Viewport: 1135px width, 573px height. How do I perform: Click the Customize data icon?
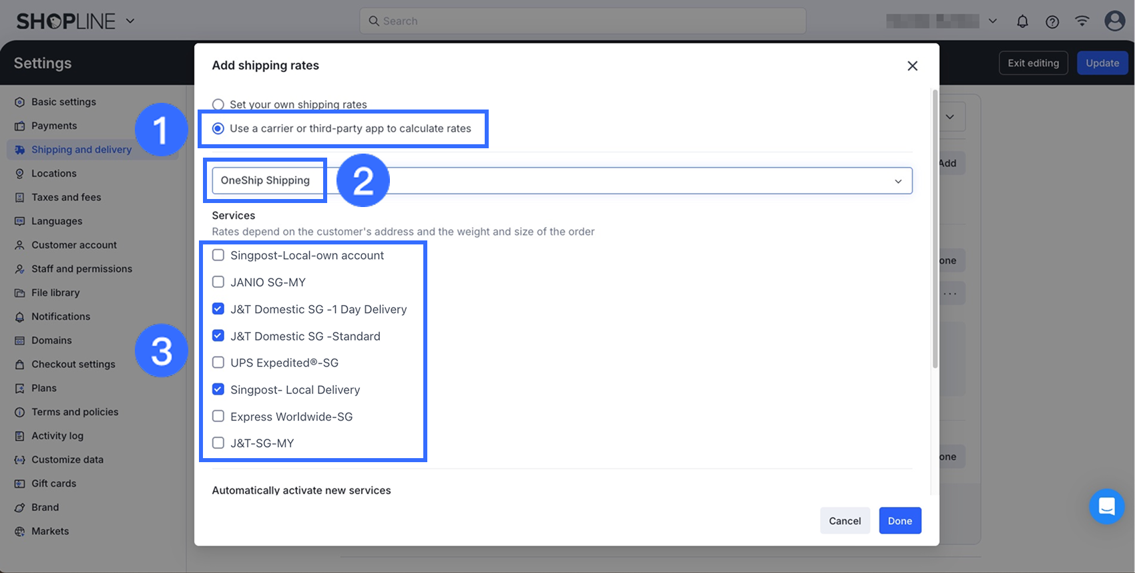[19, 460]
